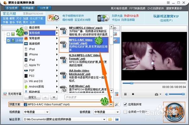Click the open output directory icon
Screen dimensions: 189x125
[x=117, y=119]
